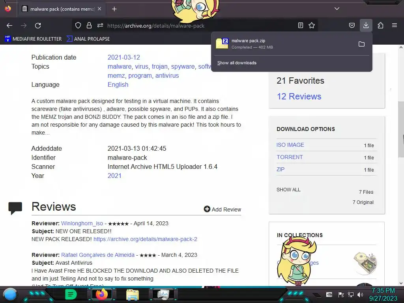This screenshot has height=303, width=404.
Task: Open the virus topic link
Action: click(142, 66)
